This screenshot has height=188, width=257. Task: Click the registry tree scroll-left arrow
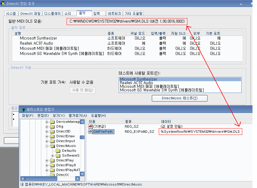(23, 178)
